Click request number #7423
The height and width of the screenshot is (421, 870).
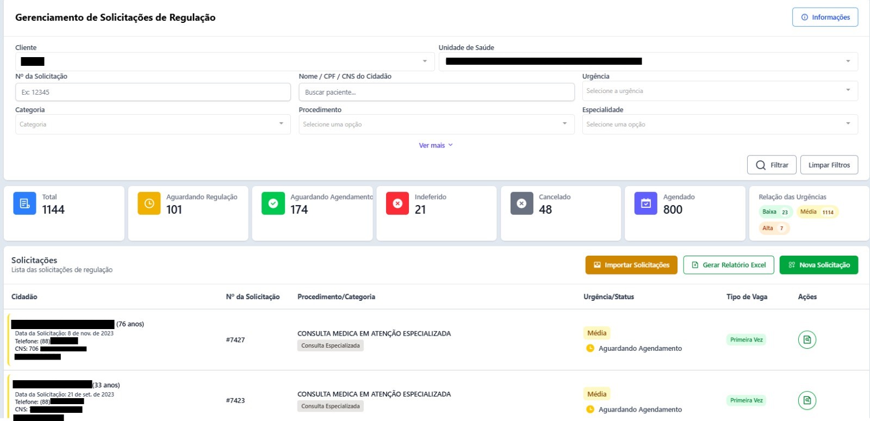pyautogui.click(x=235, y=400)
